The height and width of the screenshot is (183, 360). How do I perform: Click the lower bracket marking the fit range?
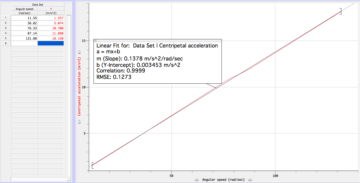tap(93, 166)
